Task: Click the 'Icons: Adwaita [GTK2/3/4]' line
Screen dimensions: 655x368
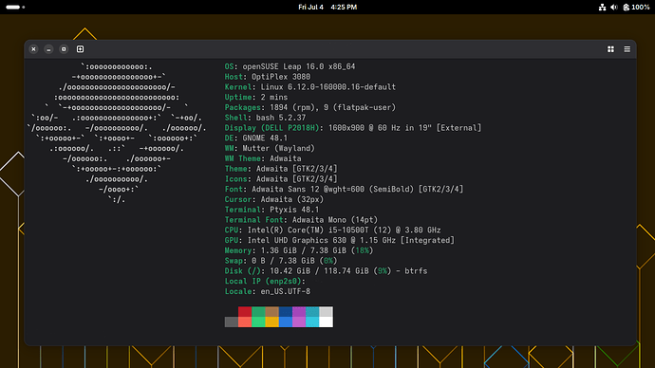Action: 281,179
